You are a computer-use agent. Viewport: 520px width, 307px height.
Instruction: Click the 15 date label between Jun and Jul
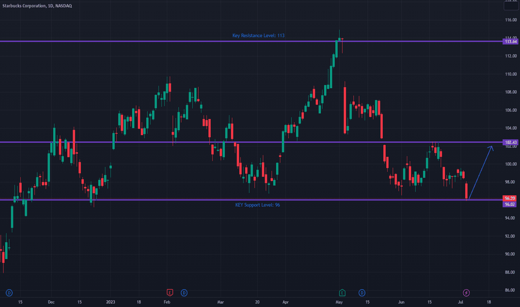[x=430, y=302]
